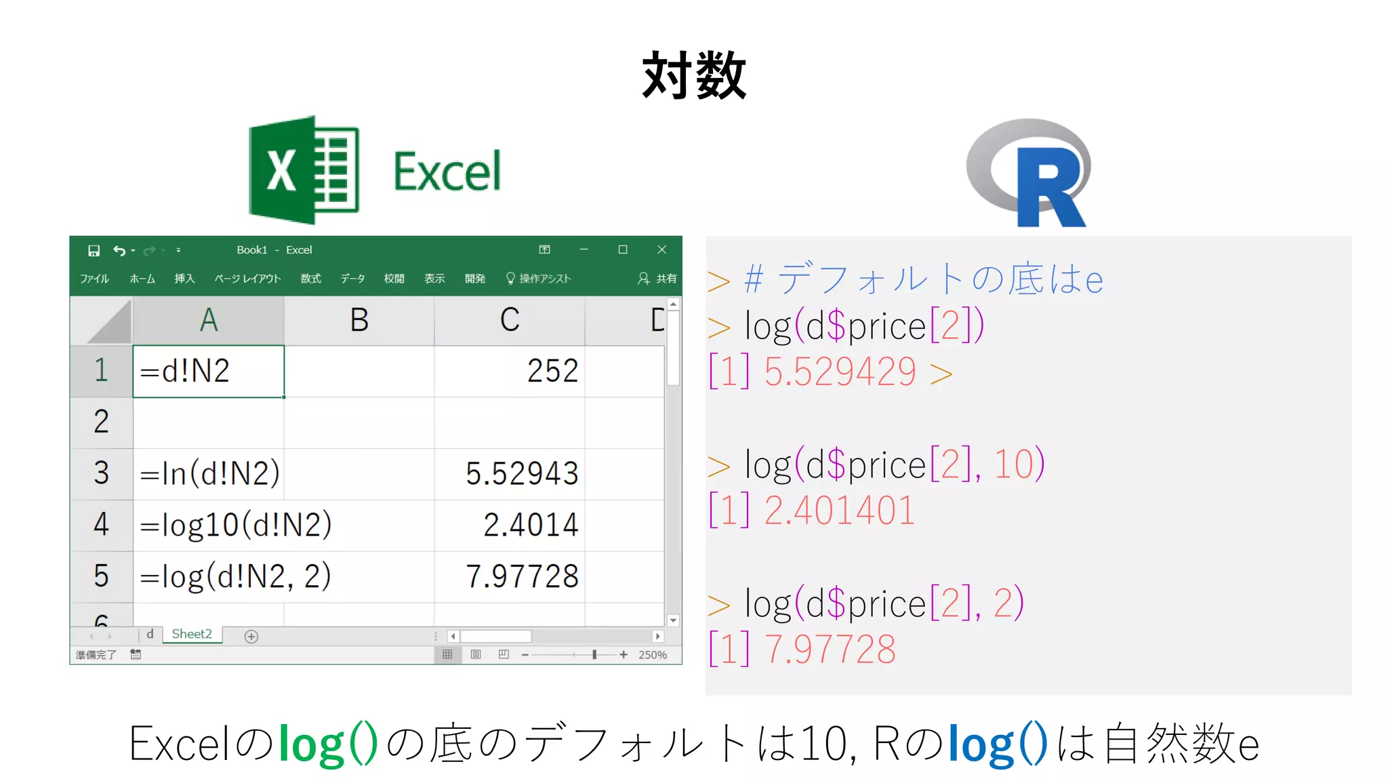Click the macro recording icon in status bar
Viewport: 1388px width, 781px height.
136,655
